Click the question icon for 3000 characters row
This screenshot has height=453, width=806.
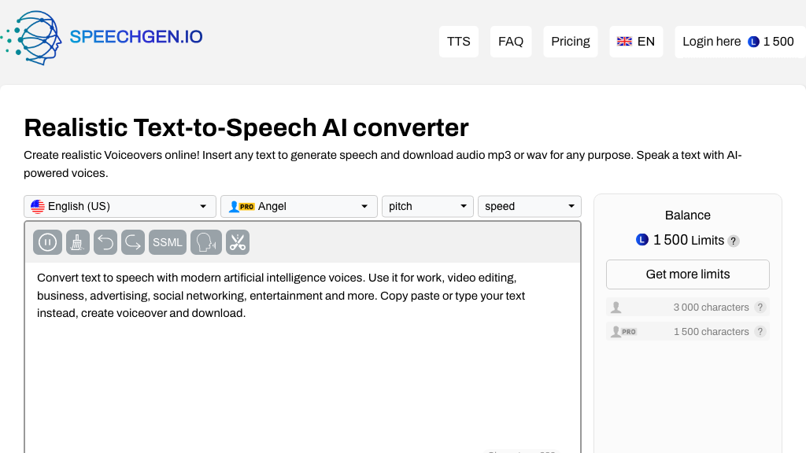[760, 308]
